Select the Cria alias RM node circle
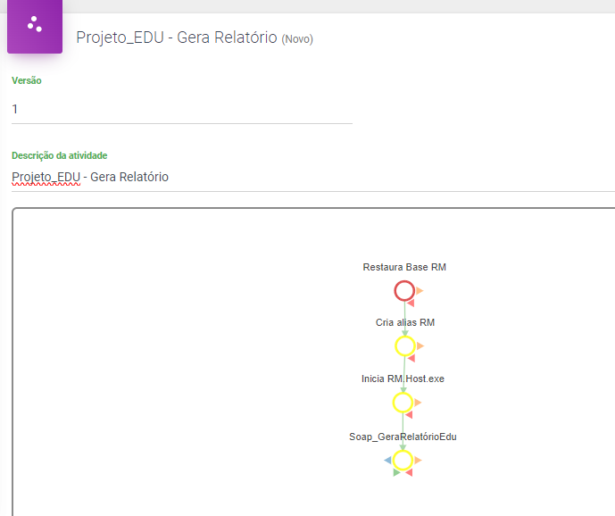 tap(404, 345)
